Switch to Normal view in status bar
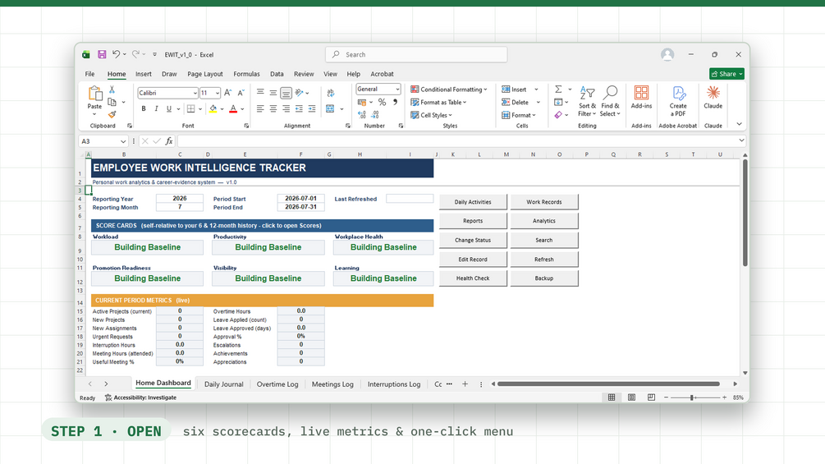This screenshot has height=464, width=825. coord(612,397)
